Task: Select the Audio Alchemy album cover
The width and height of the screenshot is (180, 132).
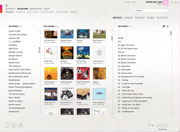Action: coord(67,74)
